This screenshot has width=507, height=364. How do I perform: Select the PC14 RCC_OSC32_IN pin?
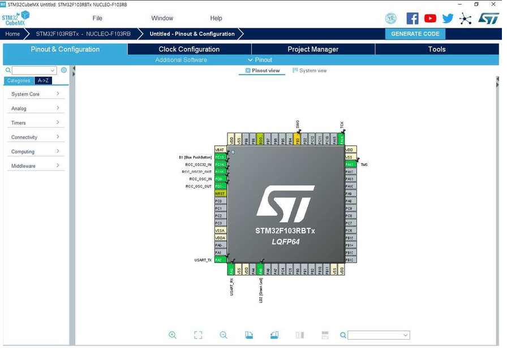(x=220, y=164)
